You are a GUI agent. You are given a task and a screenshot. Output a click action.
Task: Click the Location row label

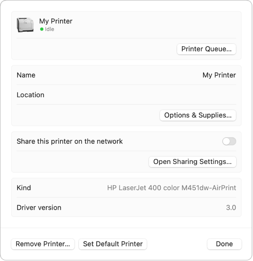tap(31, 95)
